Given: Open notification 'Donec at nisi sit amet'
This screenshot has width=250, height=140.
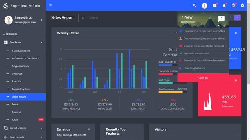Looking at the screenshot, I should tap(203, 46).
